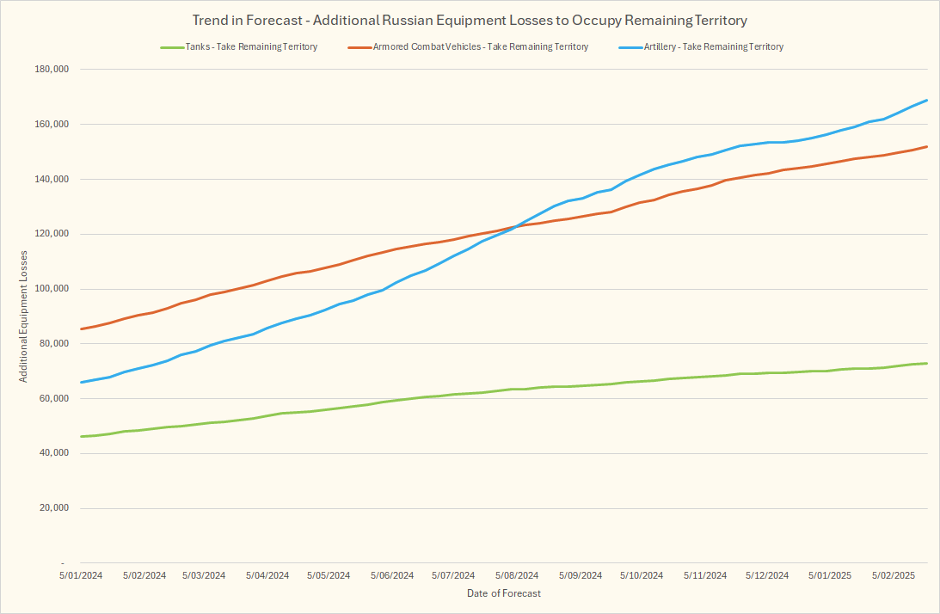
Task: Select the Tanks legend entry label
Action: (x=251, y=47)
